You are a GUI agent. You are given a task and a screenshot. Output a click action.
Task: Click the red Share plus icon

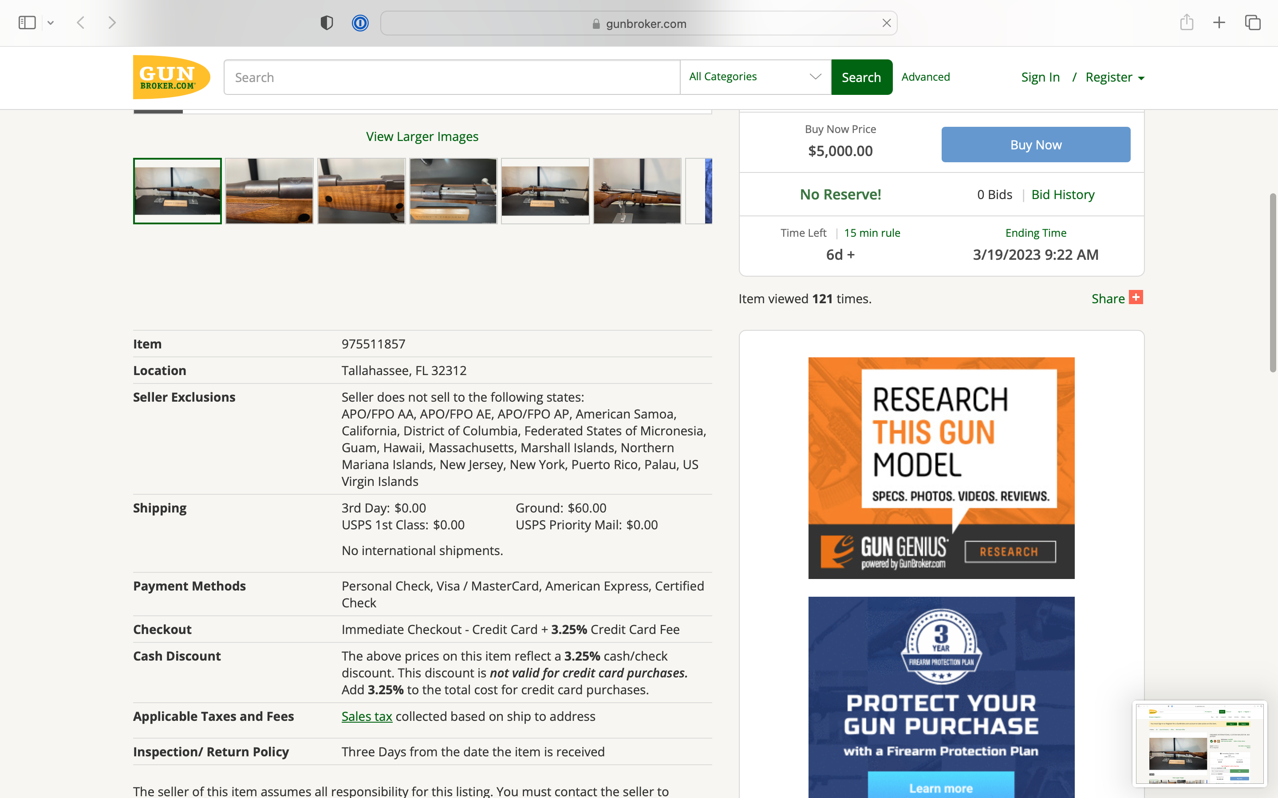click(1136, 297)
